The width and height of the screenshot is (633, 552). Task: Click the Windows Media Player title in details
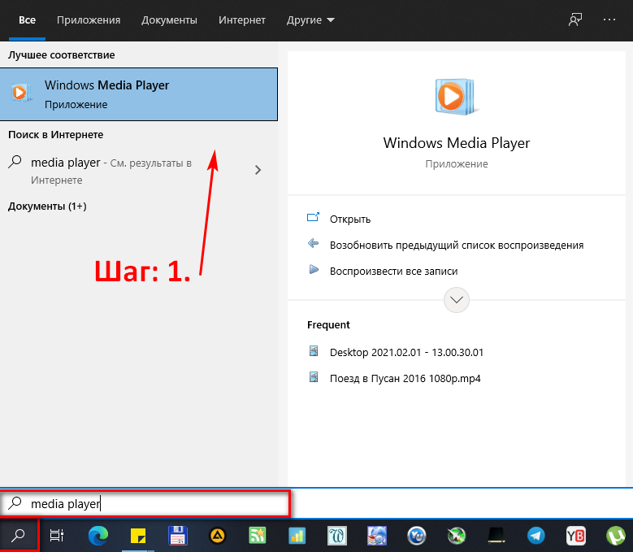click(456, 143)
